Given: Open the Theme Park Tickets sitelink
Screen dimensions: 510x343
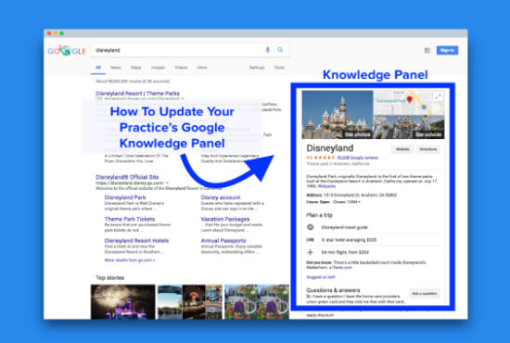Looking at the screenshot, I should (x=130, y=219).
